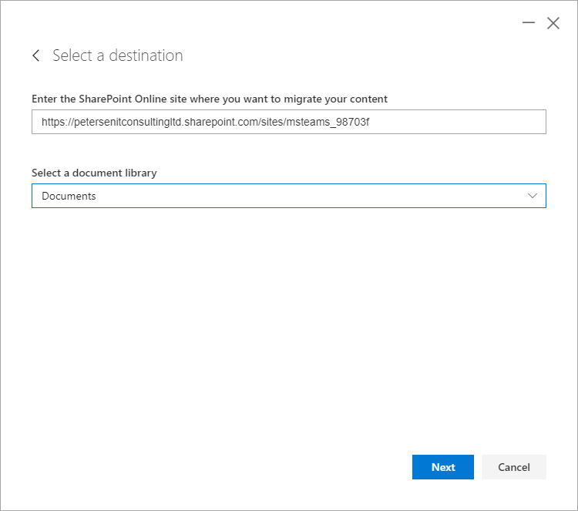Click inside the SharePoint site URL field
The width and height of the screenshot is (578, 511).
click(289, 122)
